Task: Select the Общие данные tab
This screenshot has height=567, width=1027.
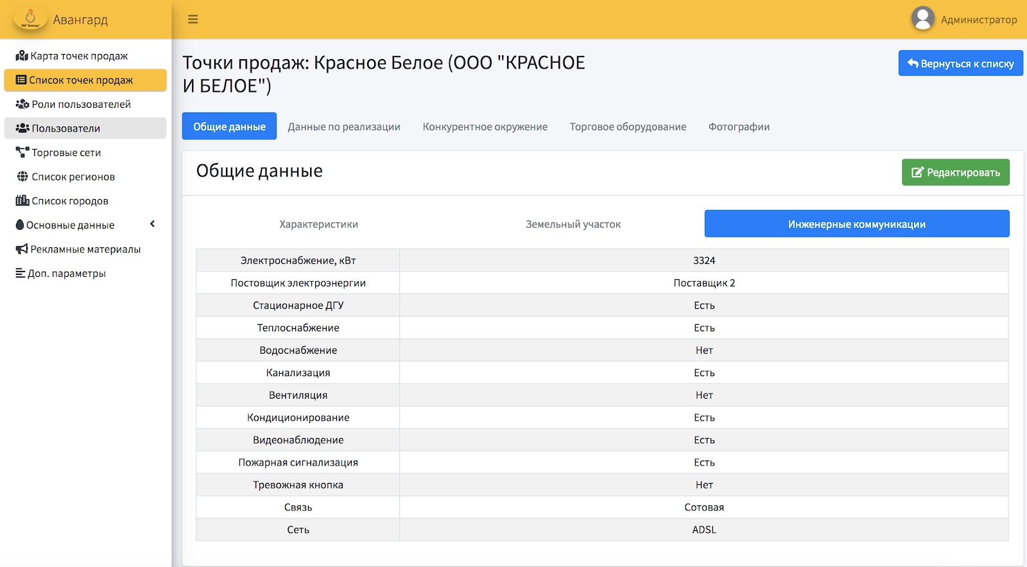Action: pyautogui.click(x=229, y=126)
